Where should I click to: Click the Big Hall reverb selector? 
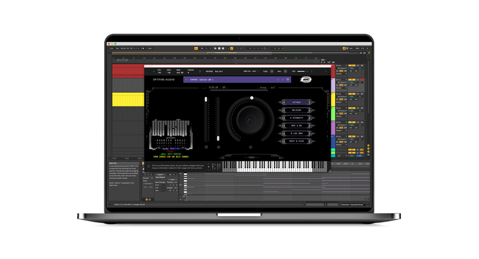[219, 71]
